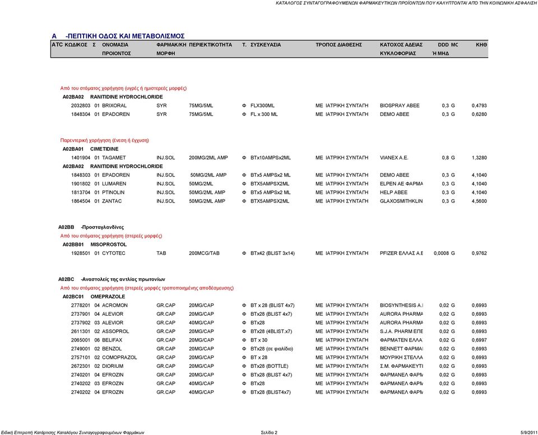Select the CYTOTEC product name

(x=114, y=253)
